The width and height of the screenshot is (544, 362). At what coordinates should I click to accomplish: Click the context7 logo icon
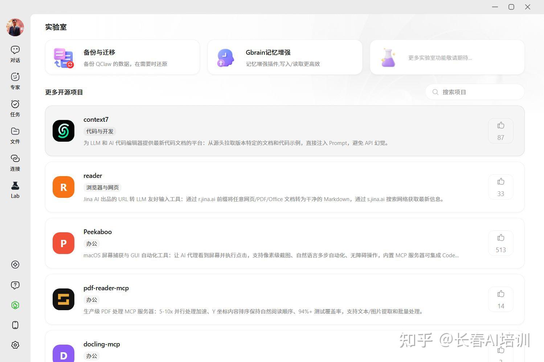pos(64,131)
